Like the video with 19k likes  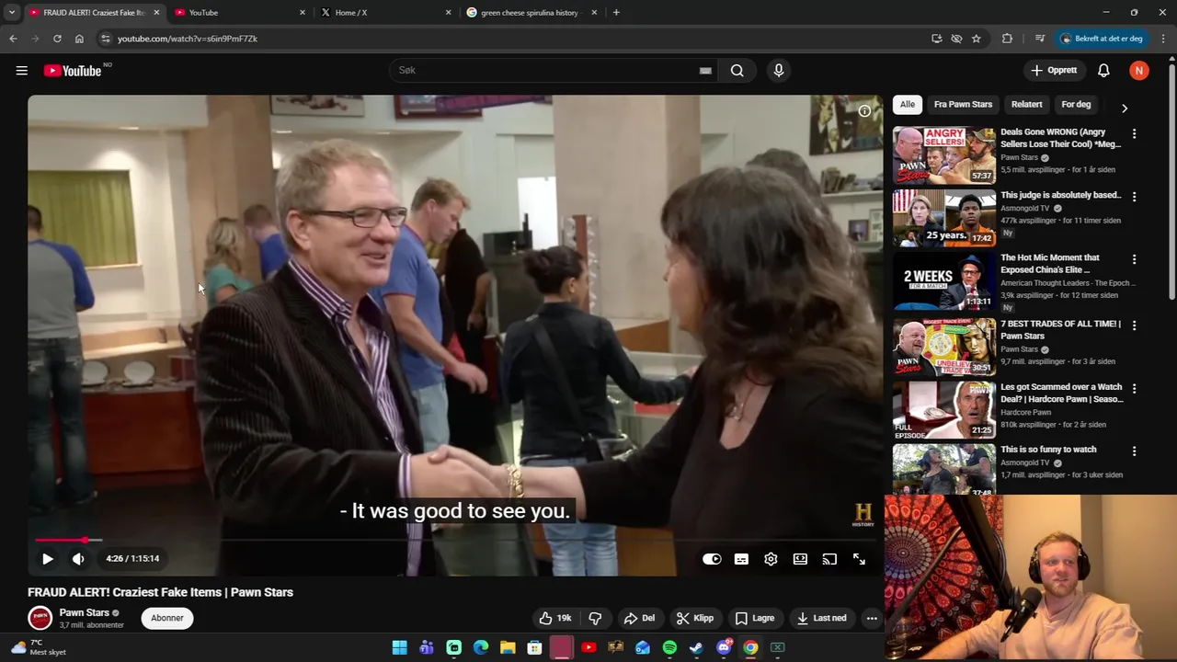pyautogui.click(x=555, y=618)
